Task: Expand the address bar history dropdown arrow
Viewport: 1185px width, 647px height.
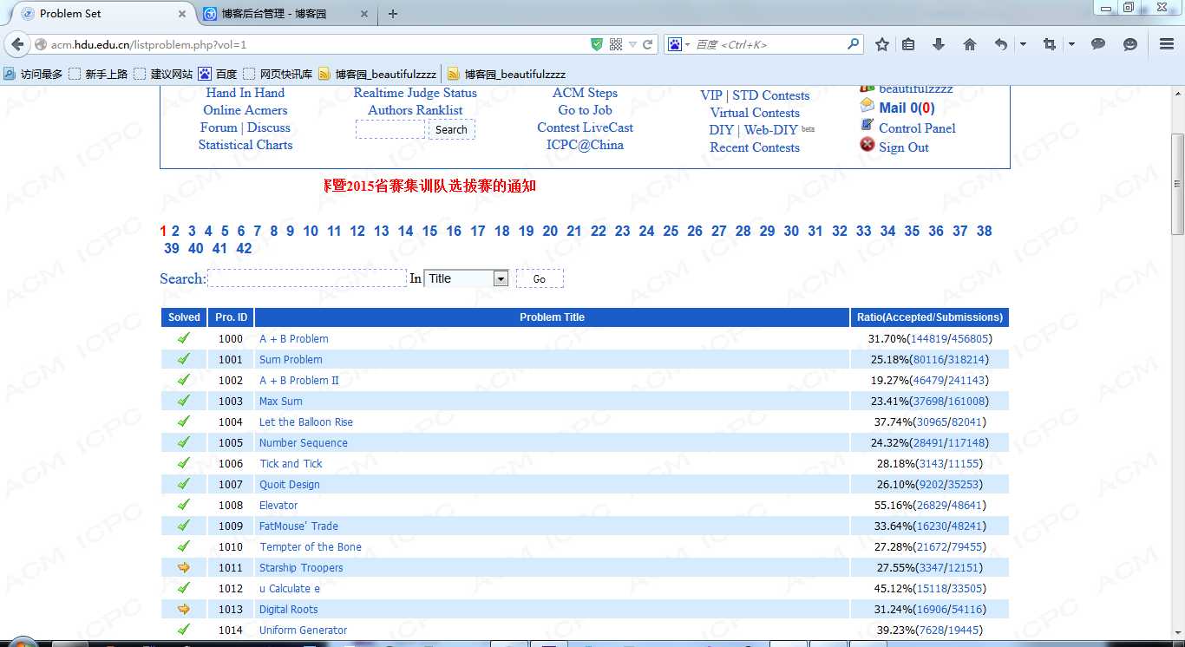Action: coord(632,44)
